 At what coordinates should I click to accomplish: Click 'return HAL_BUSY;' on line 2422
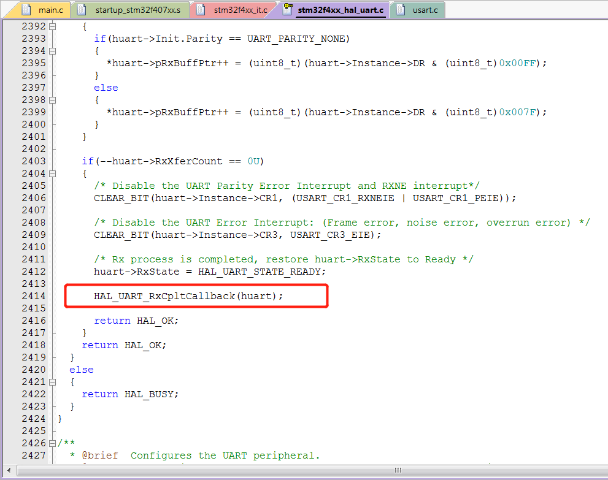coord(130,394)
